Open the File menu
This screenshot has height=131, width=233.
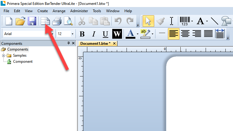coord(6,11)
